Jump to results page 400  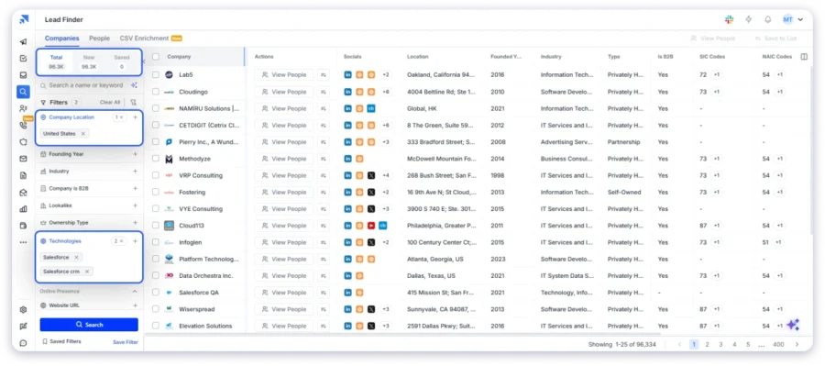[778, 344]
